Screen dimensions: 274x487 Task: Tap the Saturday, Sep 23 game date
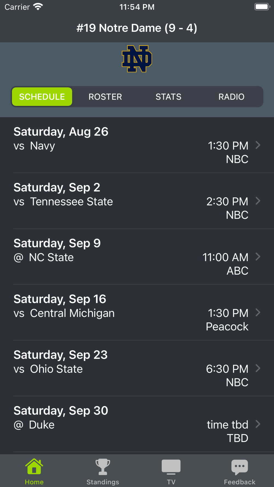click(61, 355)
